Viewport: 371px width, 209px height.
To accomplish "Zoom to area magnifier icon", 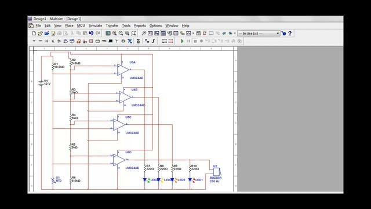I will pyautogui.click(x=128, y=34).
